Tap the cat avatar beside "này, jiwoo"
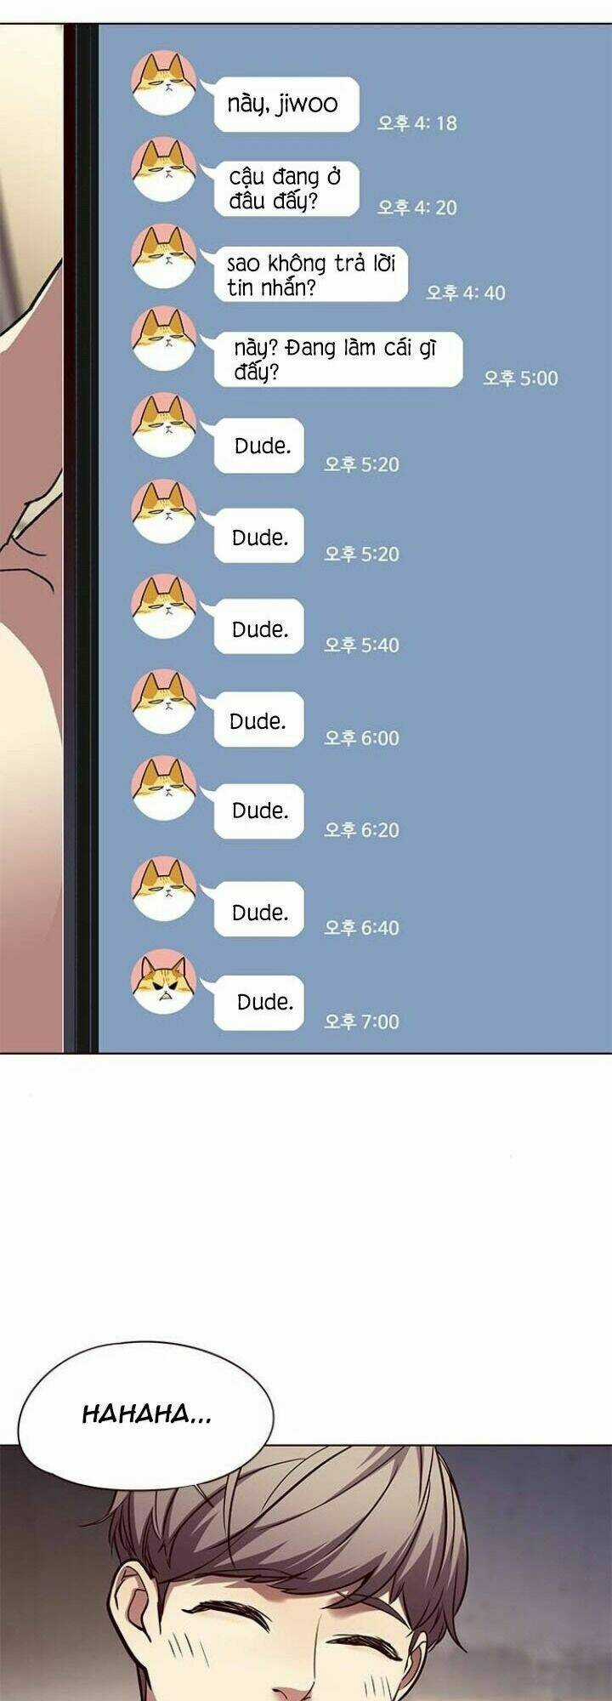This screenshot has width=612, height=1701. coord(164,83)
